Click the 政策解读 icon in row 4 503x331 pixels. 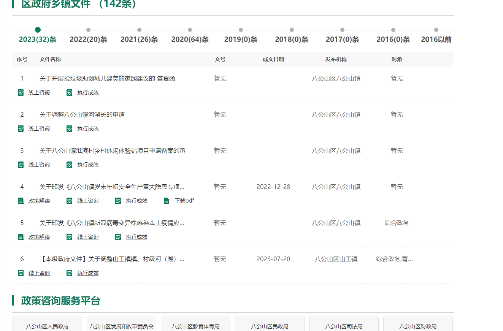coord(21,201)
